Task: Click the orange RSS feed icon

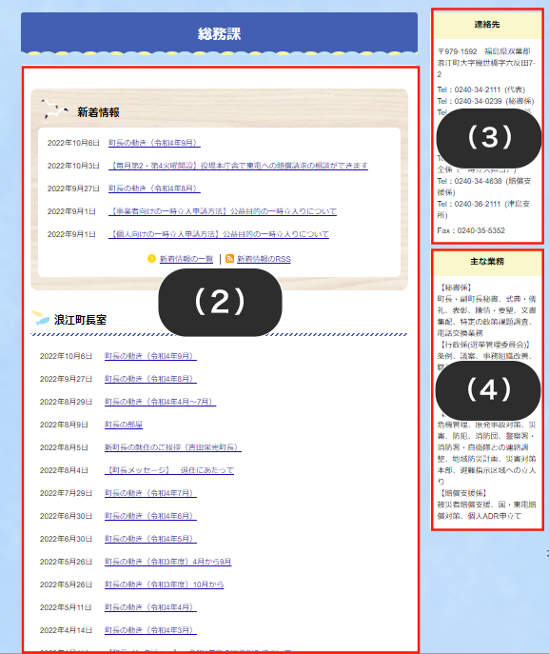Action: (229, 259)
